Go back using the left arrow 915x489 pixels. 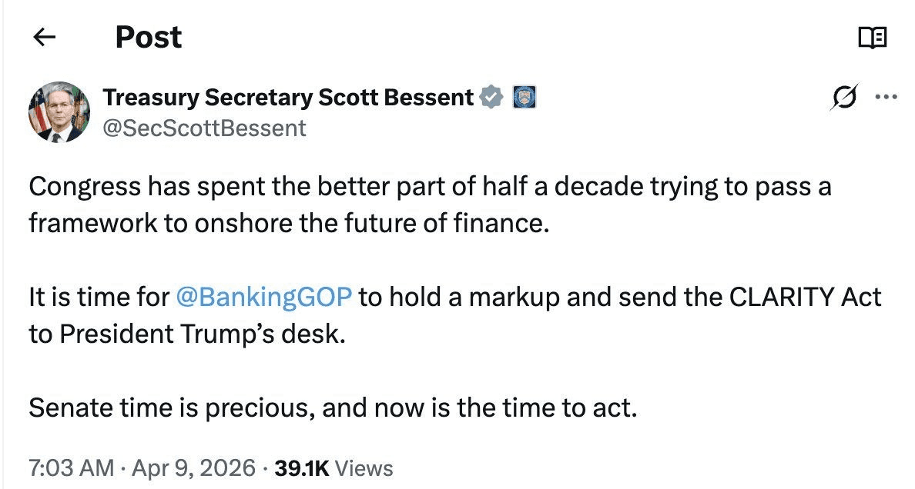point(45,37)
